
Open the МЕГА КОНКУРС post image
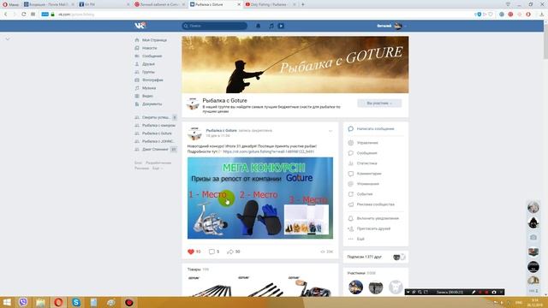(260, 198)
